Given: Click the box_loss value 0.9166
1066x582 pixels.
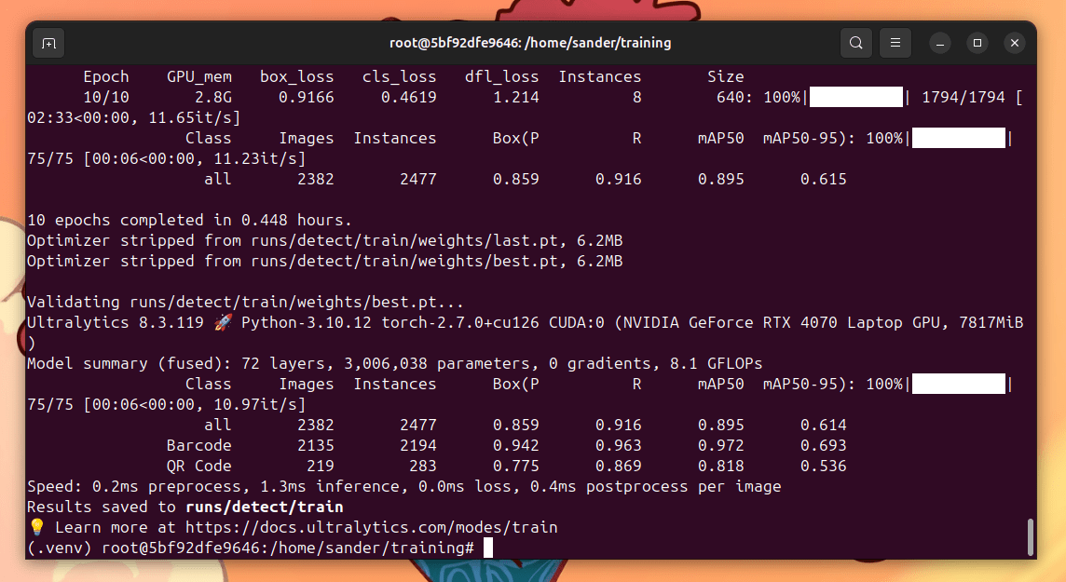Looking at the screenshot, I should 306,97.
